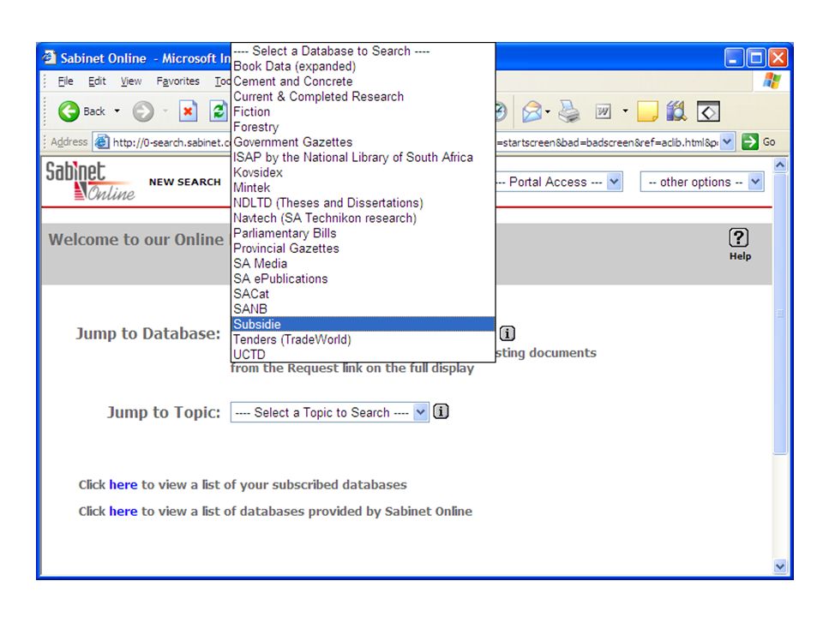The height and width of the screenshot is (617, 823).
Task: Choose NDLTD (Theses and Dissertations)
Action: point(363,203)
